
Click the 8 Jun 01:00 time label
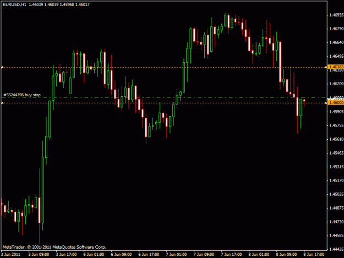(x=259, y=255)
